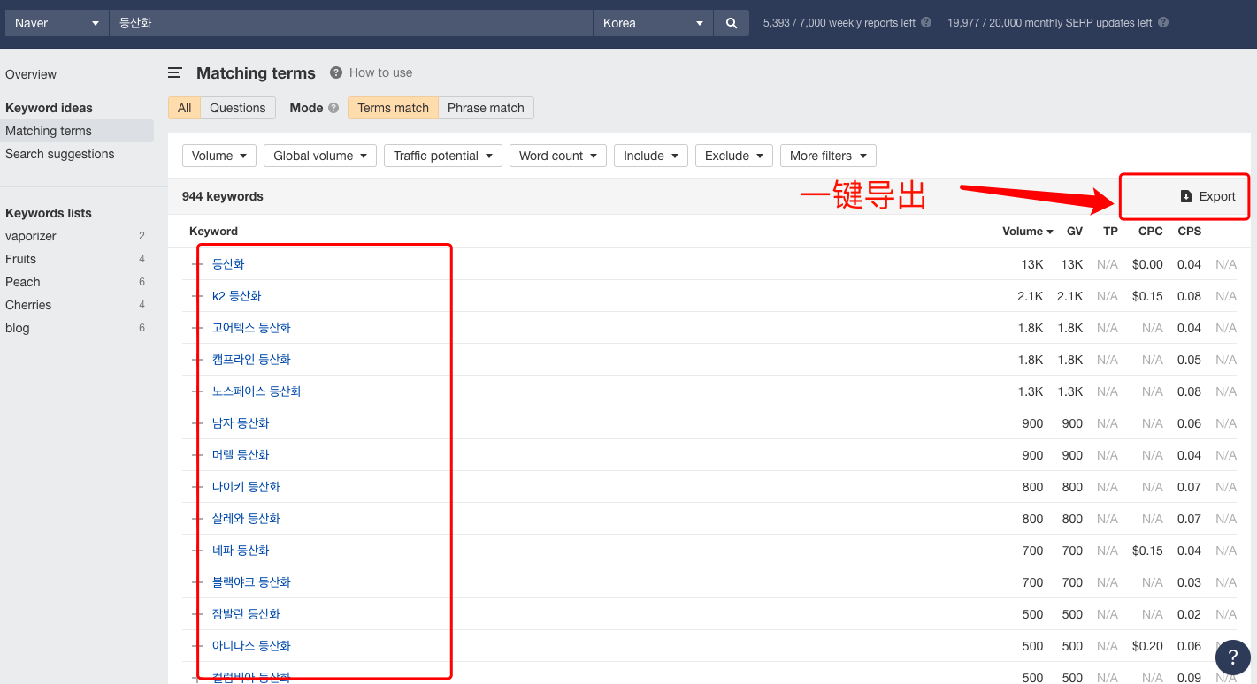
Task: Click the plus icon beside 고어텍스 등산화
Action: 197,328
